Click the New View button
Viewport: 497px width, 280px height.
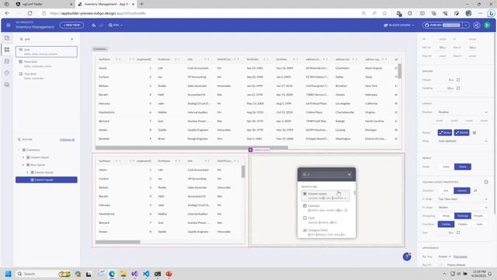(71, 25)
